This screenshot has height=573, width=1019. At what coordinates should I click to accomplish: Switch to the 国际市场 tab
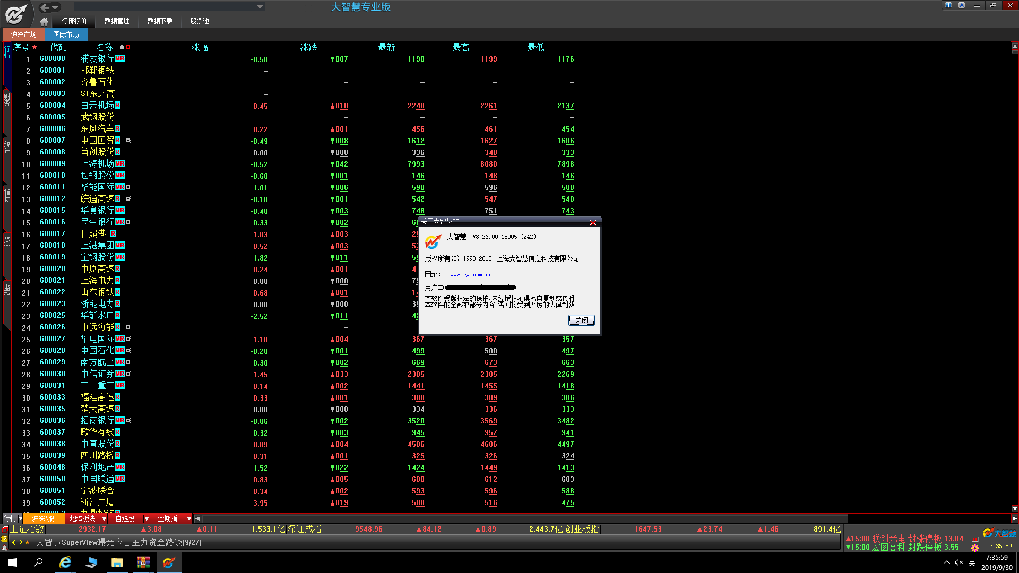(66, 34)
